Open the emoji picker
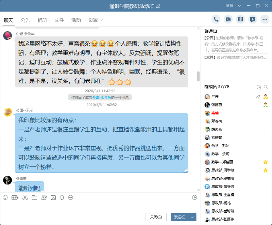Image resolution: width=272 pixels, height=225 pixels. click(x=5, y=197)
